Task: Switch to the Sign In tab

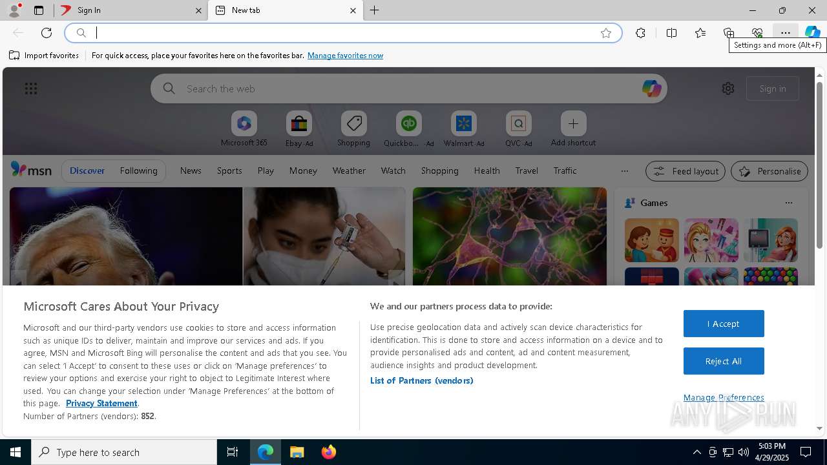Action: [131, 10]
